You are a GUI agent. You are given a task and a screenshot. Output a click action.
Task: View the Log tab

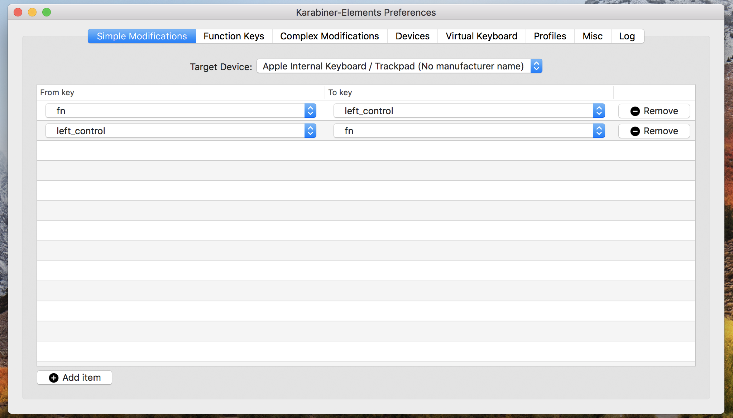627,36
